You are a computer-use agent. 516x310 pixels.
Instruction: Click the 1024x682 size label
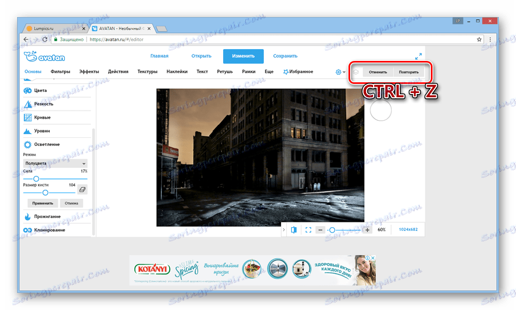[408, 229]
